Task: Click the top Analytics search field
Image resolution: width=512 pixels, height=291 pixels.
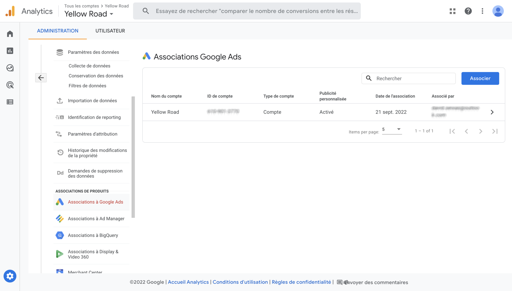Action: click(247, 11)
